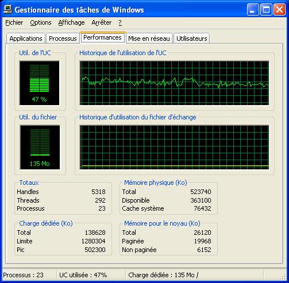289x283 pixels.
Task: Minimize the Task Manager window
Action: pyautogui.click(x=253, y=10)
